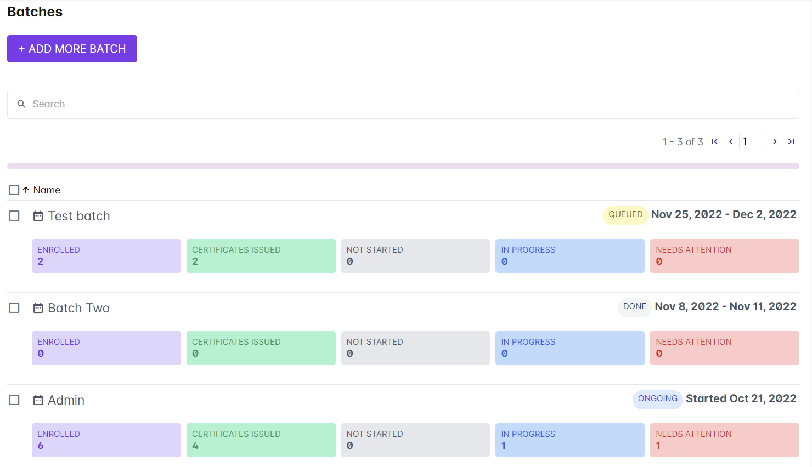Open Not Started card for Admin batch
The image size is (812, 467).
tap(415, 440)
